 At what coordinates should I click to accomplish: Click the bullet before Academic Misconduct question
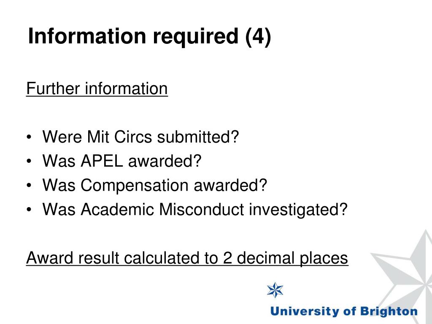(29, 210)
